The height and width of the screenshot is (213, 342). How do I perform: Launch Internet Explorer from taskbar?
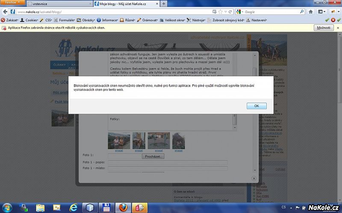tap(73, 207)
